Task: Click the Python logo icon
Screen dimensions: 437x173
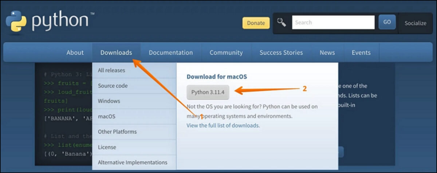Action: (16, 22)
